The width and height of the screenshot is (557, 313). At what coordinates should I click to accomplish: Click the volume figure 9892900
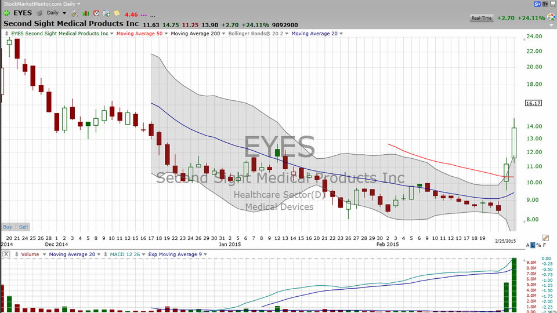pyautogui.click(x=285, y=25)
